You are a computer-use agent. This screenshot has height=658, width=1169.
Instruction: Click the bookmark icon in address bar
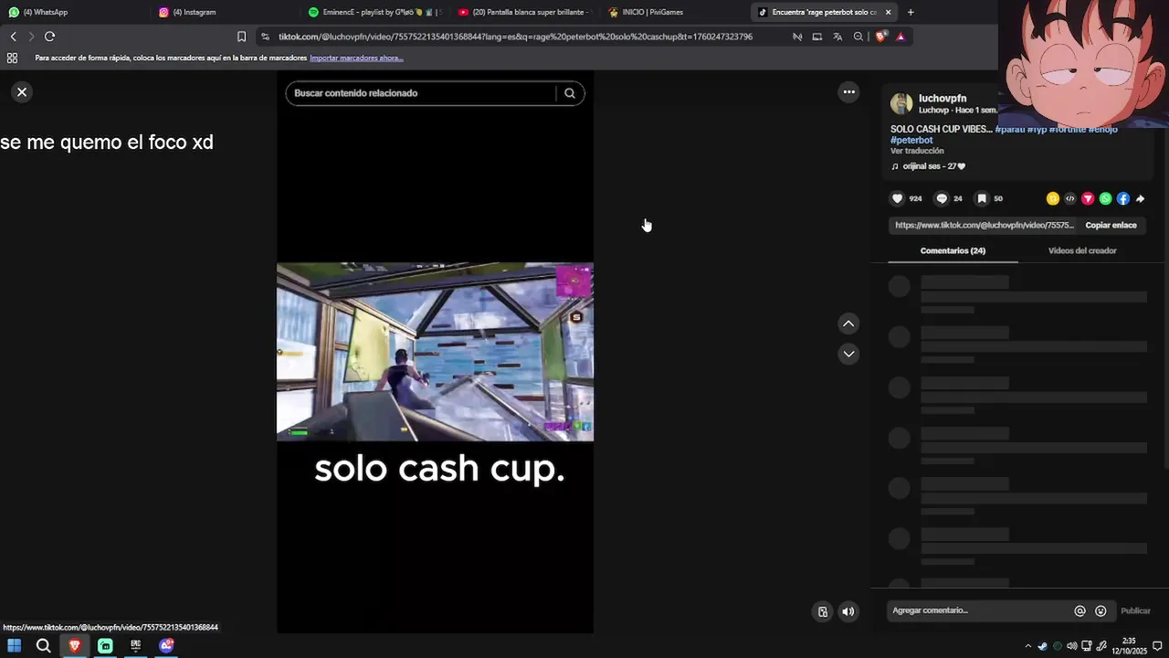(x=241, y=37)
